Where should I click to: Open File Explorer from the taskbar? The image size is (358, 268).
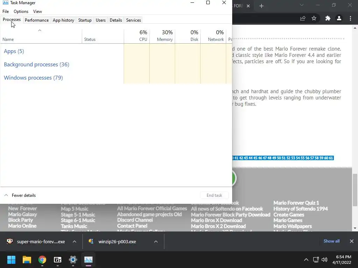coord(27,260)
